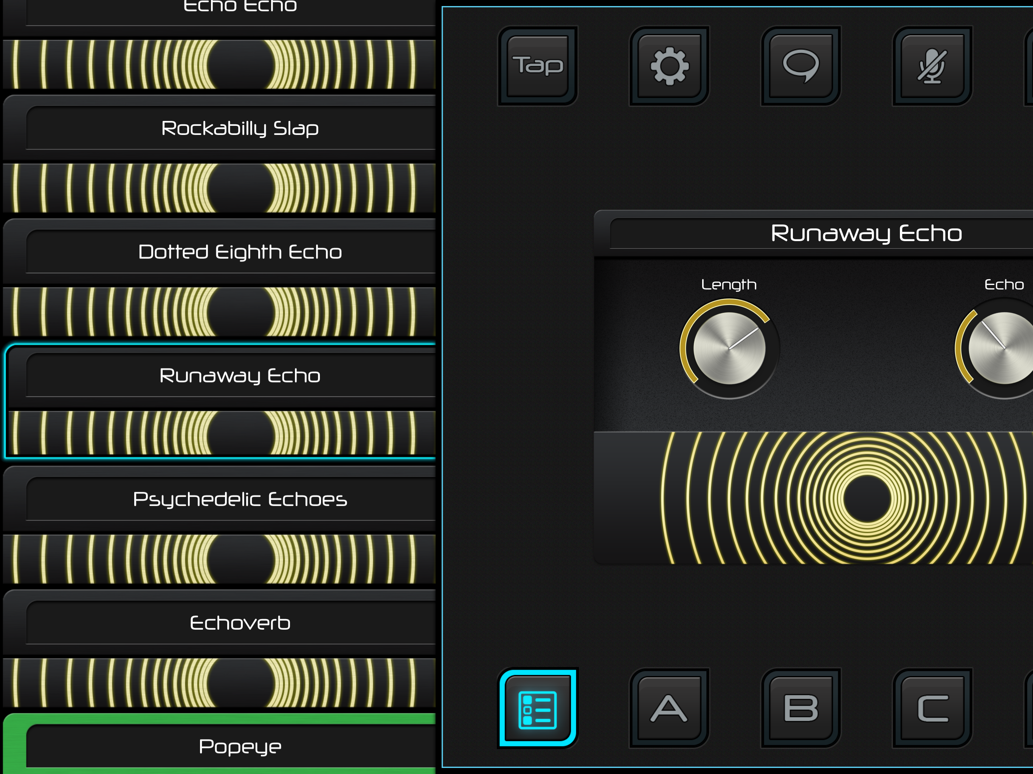The image size is (1033, 774).
Task: Load the Echoverb preset
Action: click(x=240, y=623)
